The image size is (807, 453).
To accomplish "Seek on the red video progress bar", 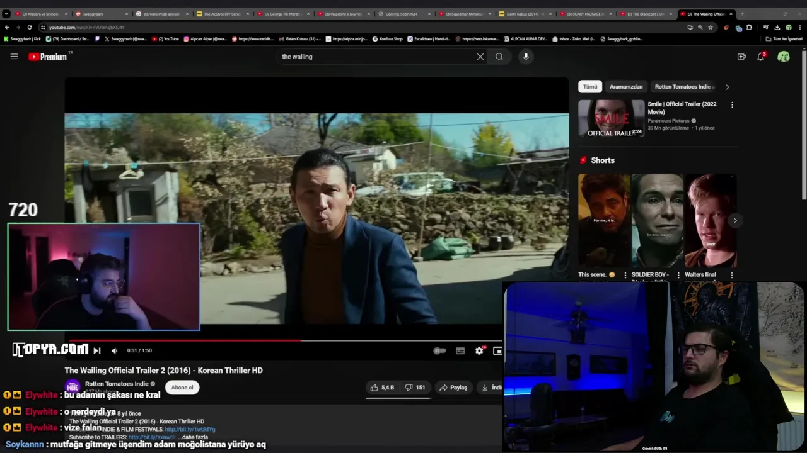I will pyautogui.click(x=283, y=340).
